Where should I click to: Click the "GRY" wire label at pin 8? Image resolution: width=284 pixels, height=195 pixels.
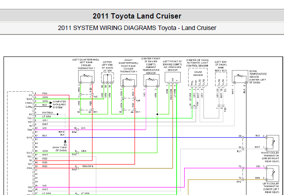pyautogui.click(x=45, y=120)
